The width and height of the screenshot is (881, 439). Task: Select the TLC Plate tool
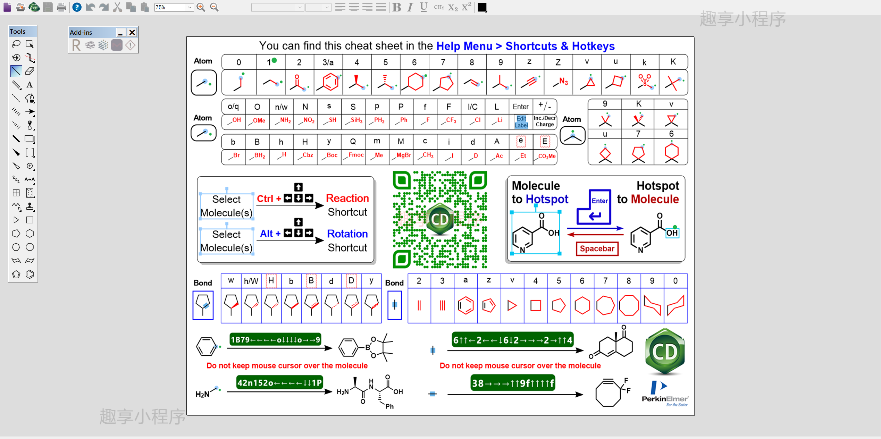pos(30,193)
